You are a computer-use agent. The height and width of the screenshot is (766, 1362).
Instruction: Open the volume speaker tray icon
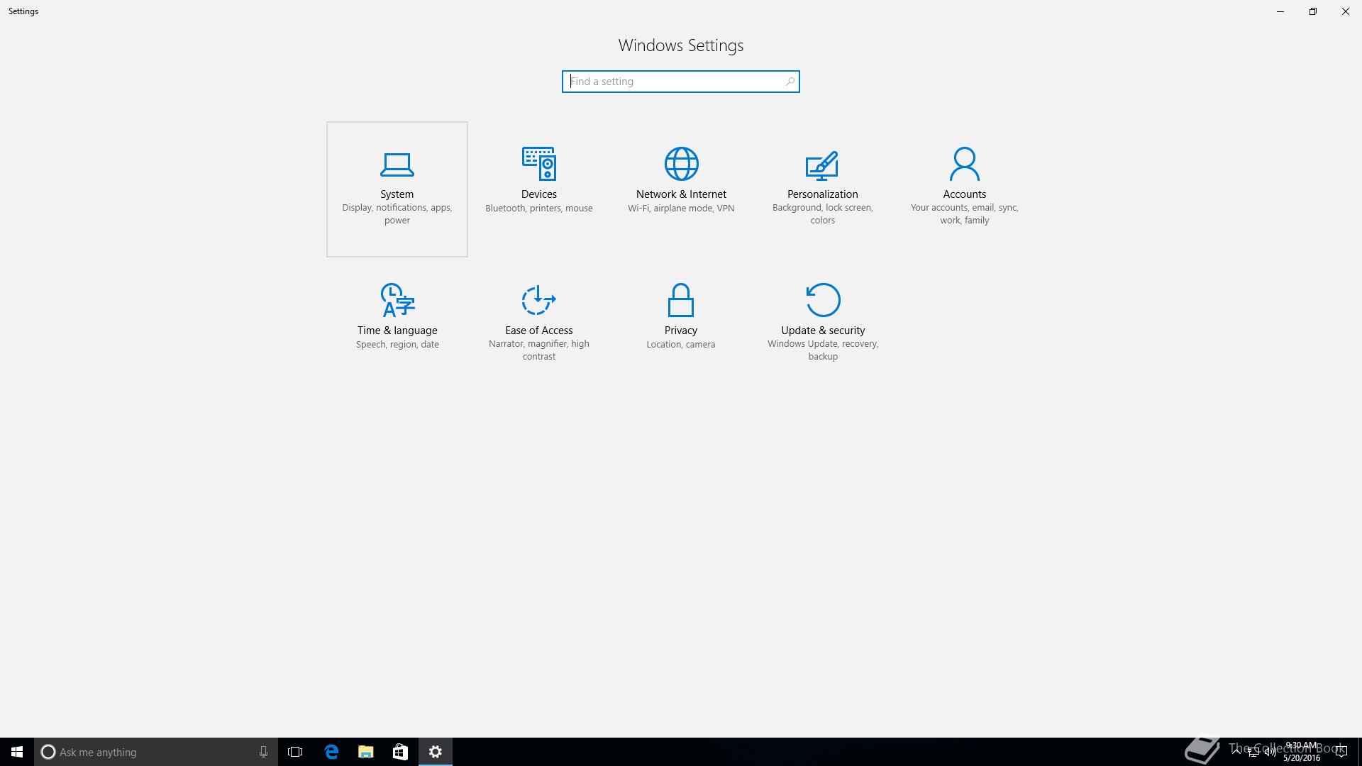(x=1270, y=752)
